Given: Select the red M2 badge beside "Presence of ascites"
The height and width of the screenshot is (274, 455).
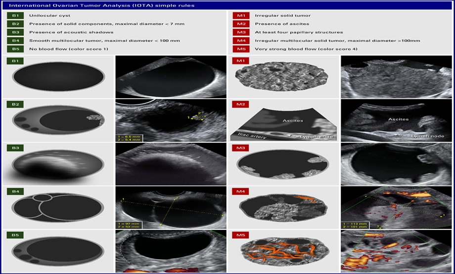Looking at the screenshot, I should click(x=240, y=24).
